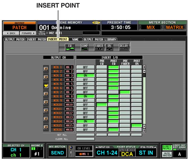188x160 pixels.
Task: Turn off the insert for MIX 3
Action: pos(86,76)
